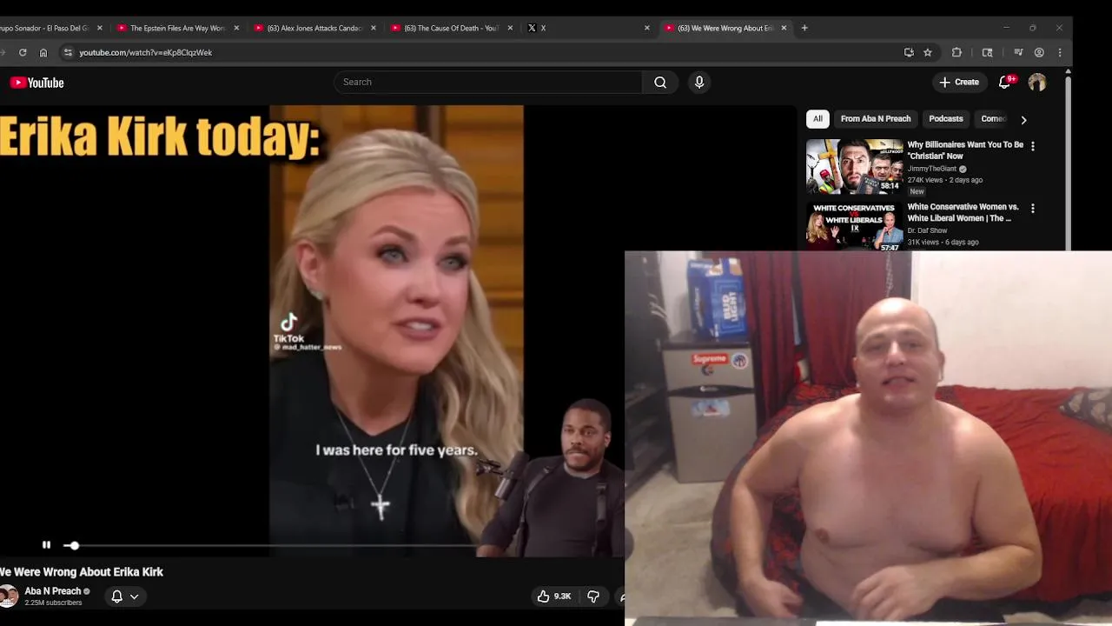Switch to The Cause Of Death tab
1112x626 pixels.
[451, 28]
